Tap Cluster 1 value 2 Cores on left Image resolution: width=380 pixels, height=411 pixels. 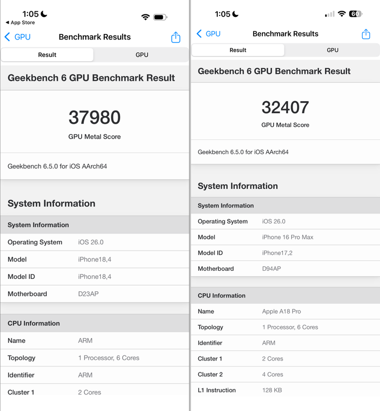[x=89, y=393]
